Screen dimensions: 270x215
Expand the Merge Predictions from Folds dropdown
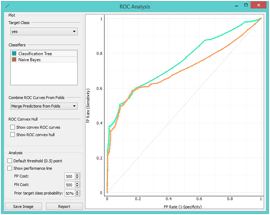(44, 106)
